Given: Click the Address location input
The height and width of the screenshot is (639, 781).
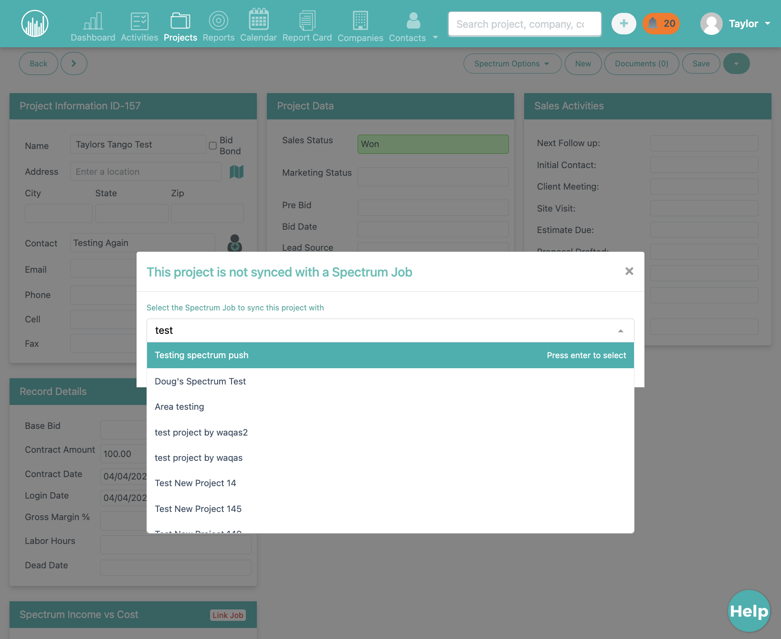Looking at the screenshot, I should click(146, 171).
